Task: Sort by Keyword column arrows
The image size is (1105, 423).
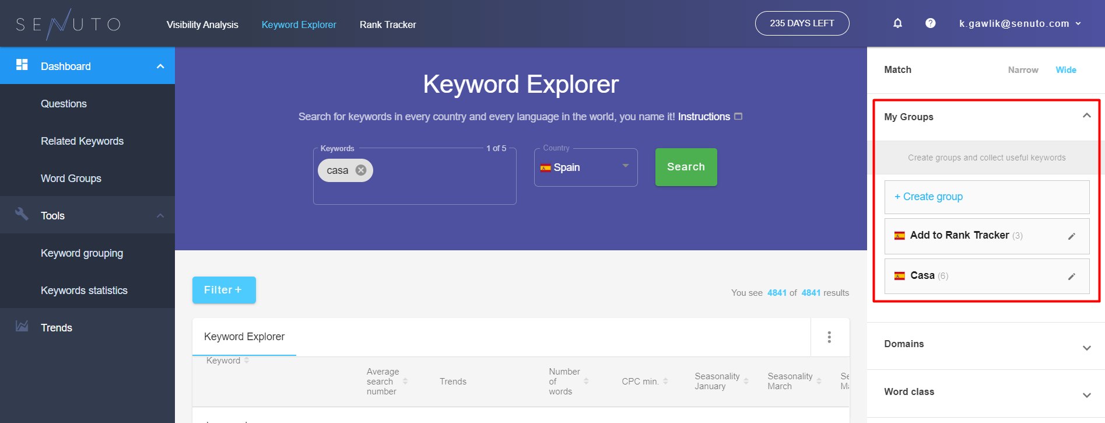Action: tap(247, 361)
